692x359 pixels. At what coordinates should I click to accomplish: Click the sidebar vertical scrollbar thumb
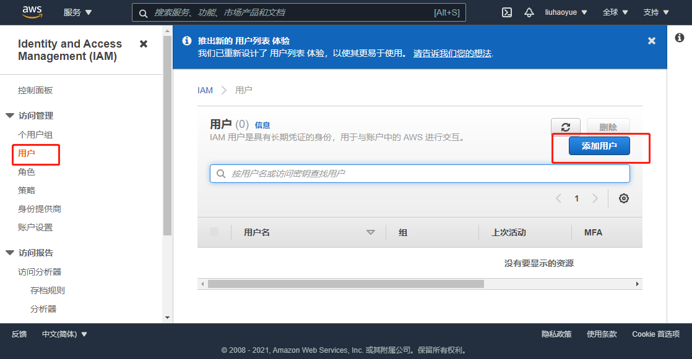(167, 136)
